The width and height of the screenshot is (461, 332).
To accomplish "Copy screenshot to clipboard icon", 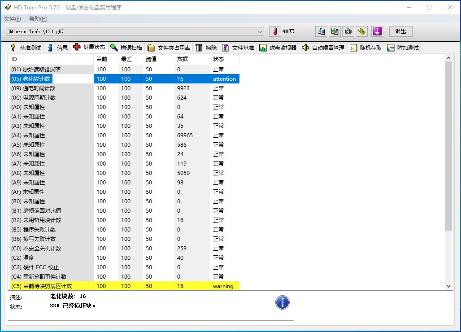I will click(335, 31).
